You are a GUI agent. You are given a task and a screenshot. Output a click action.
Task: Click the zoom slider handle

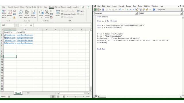(76, 97)
